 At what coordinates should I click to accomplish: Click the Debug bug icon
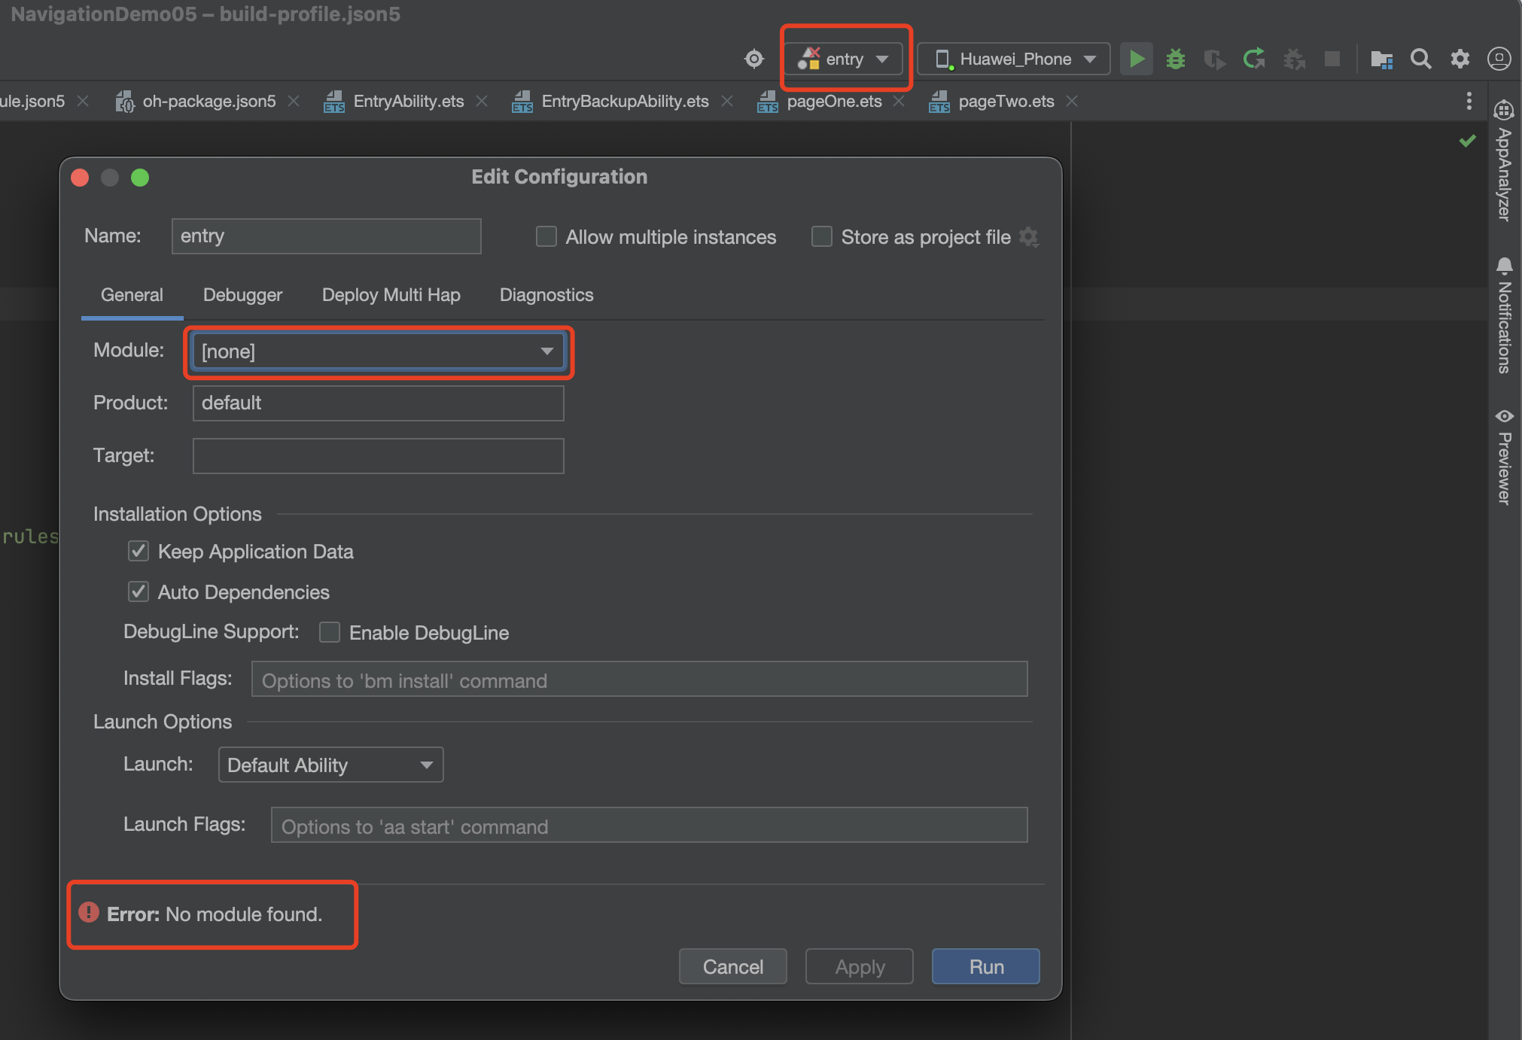(x=1176, y=59)
